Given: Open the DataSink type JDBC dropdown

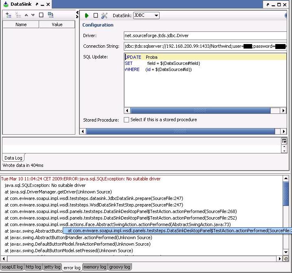Looking at the screenshot, I should (x=146, y=16).
